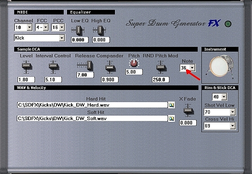Click the X Fade slider handle
This screenshot has width=252, height=174.
click(x=188, y=111)
